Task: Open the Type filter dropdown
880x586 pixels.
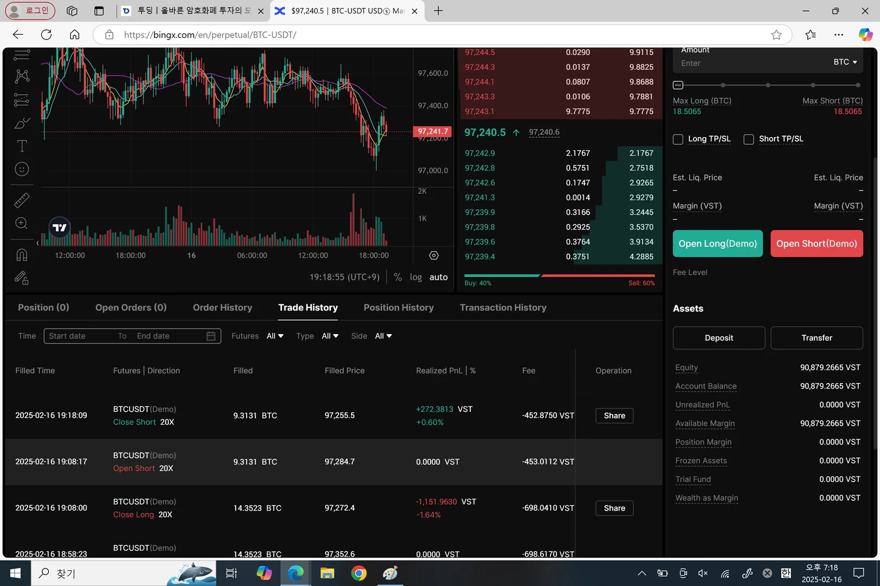Action: [x=330, y=336]
